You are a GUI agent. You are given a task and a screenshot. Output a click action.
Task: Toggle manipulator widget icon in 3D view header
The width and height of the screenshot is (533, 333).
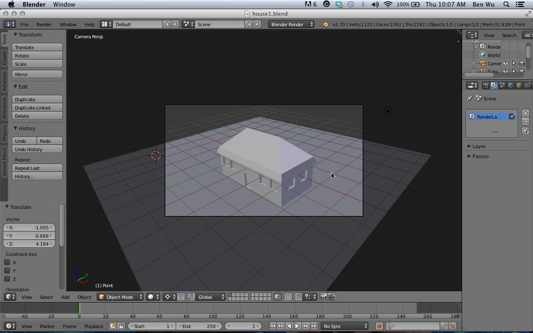tap(192, 297)
